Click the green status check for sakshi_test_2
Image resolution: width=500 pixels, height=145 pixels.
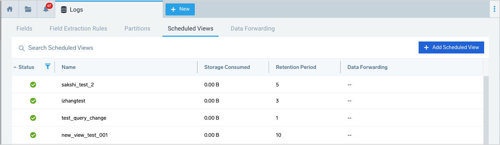[x=33, y=84]
